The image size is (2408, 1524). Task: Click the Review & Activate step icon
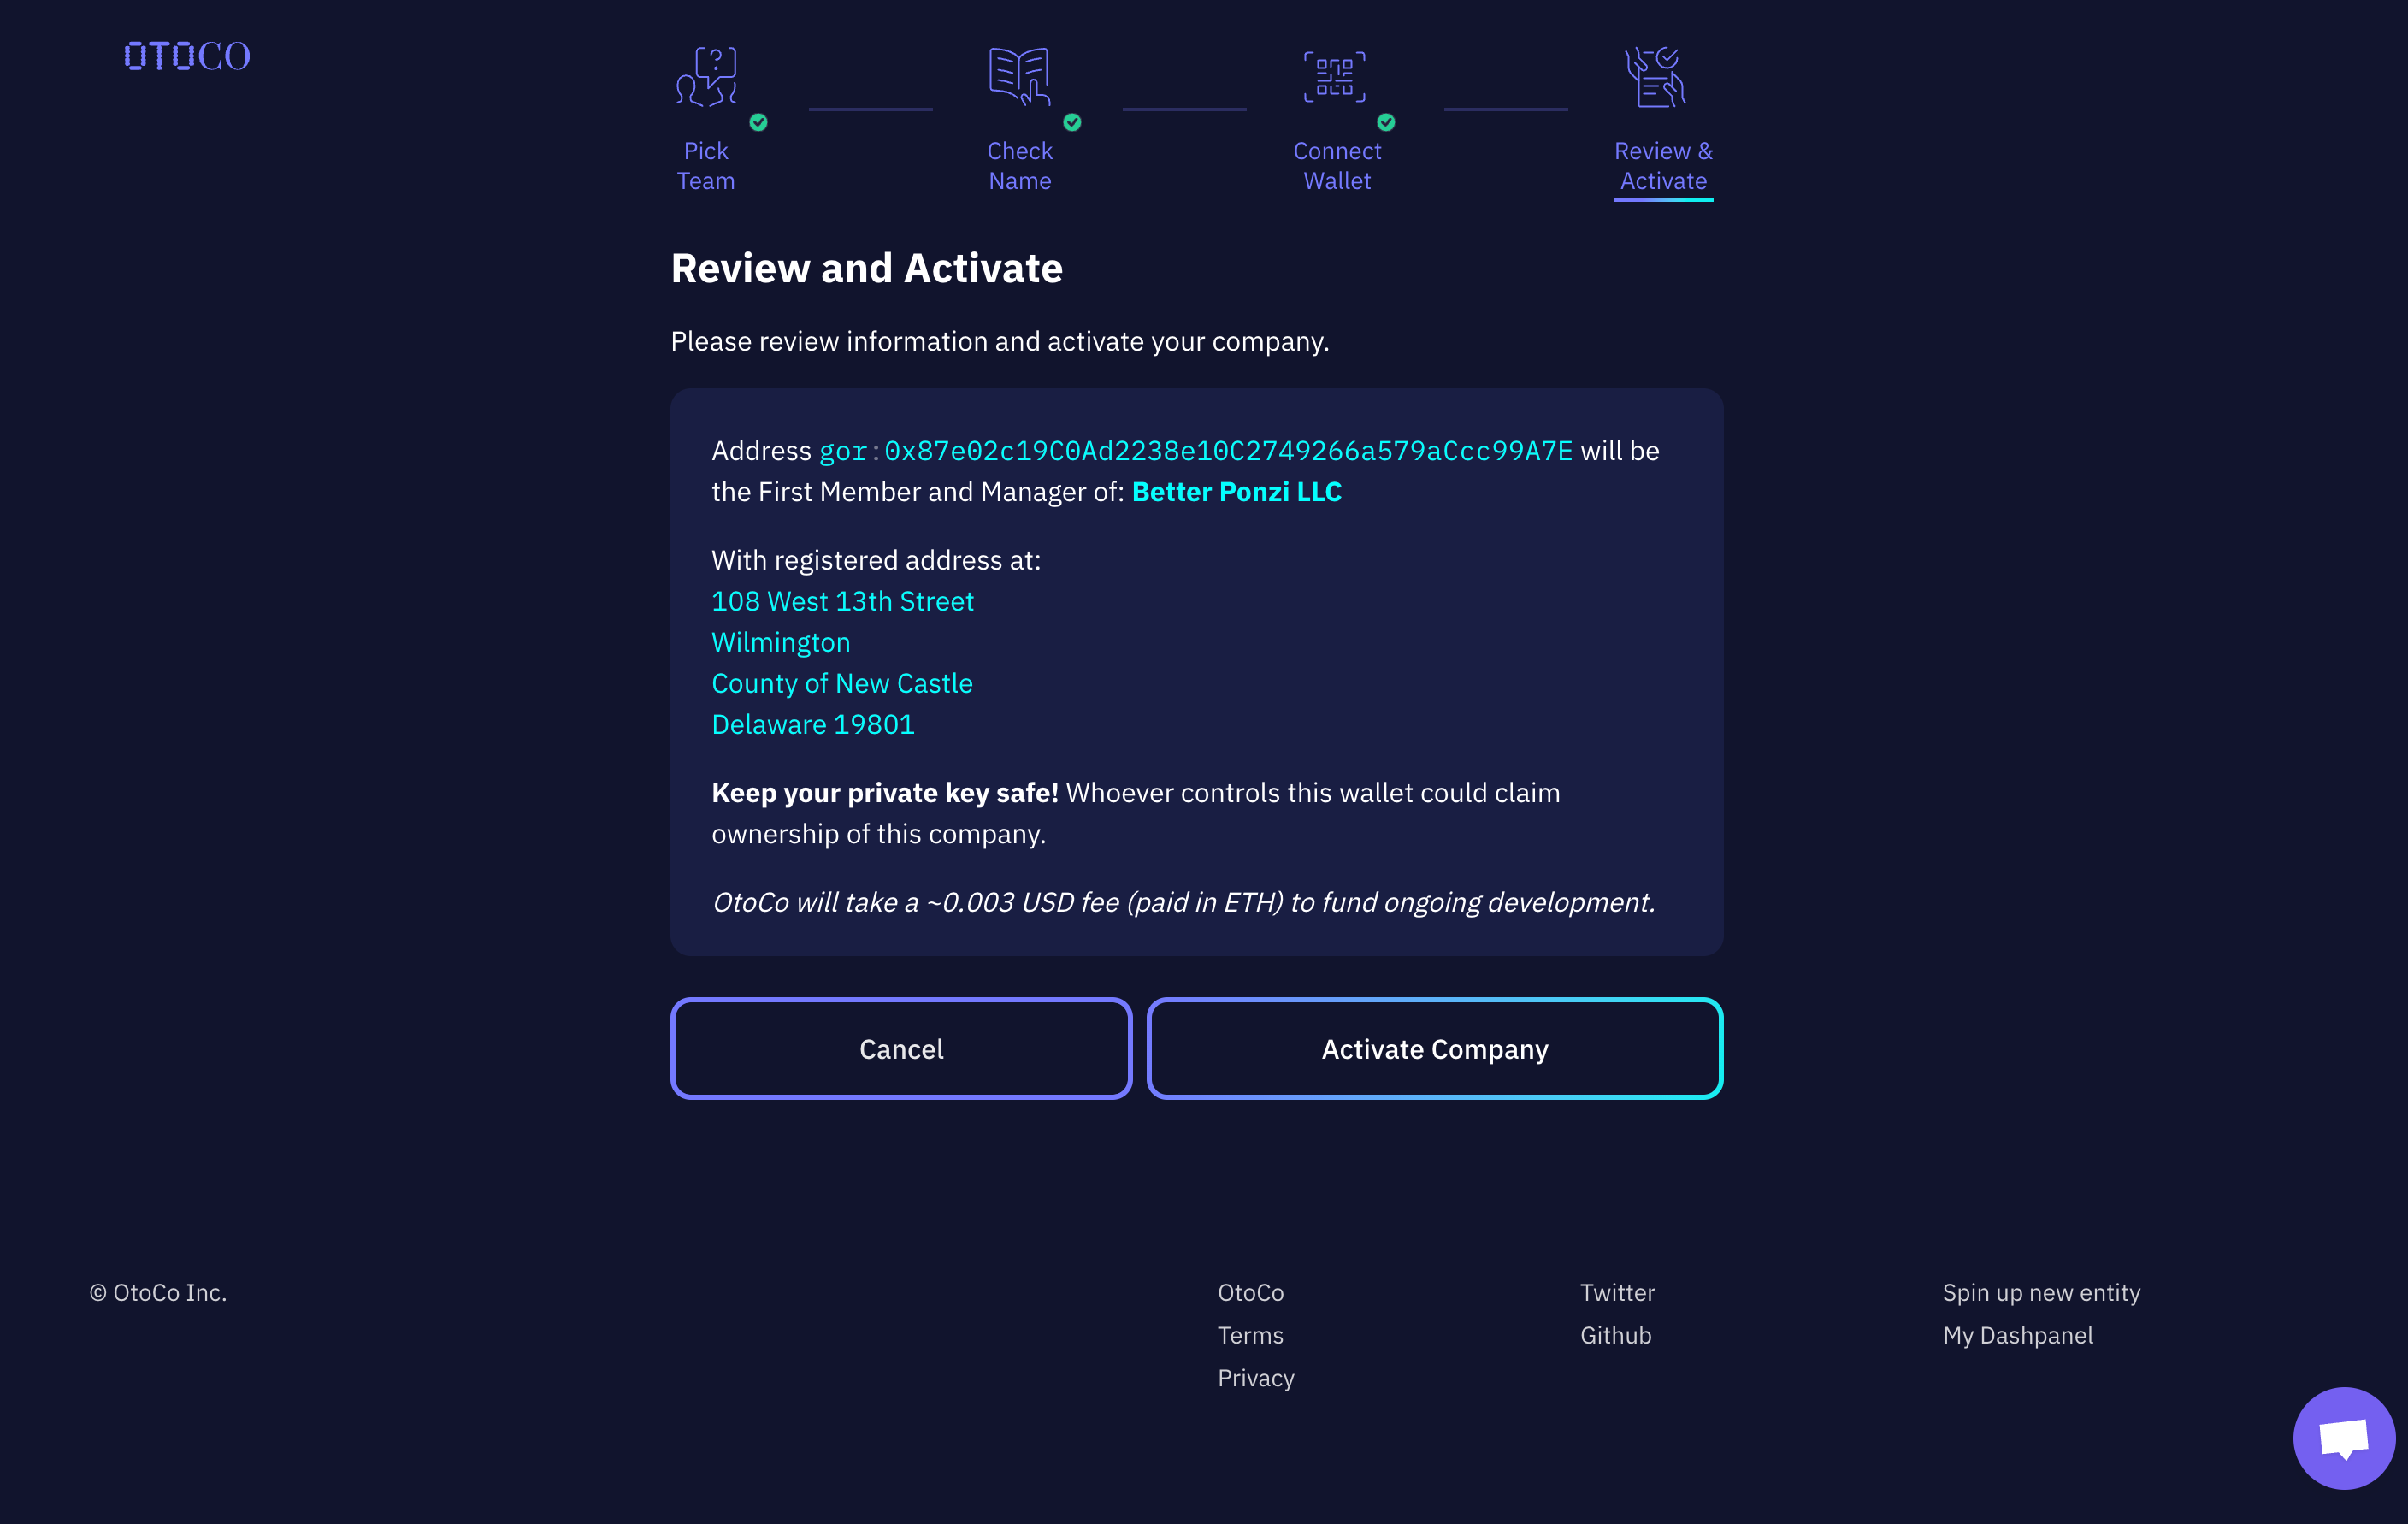1655,76
